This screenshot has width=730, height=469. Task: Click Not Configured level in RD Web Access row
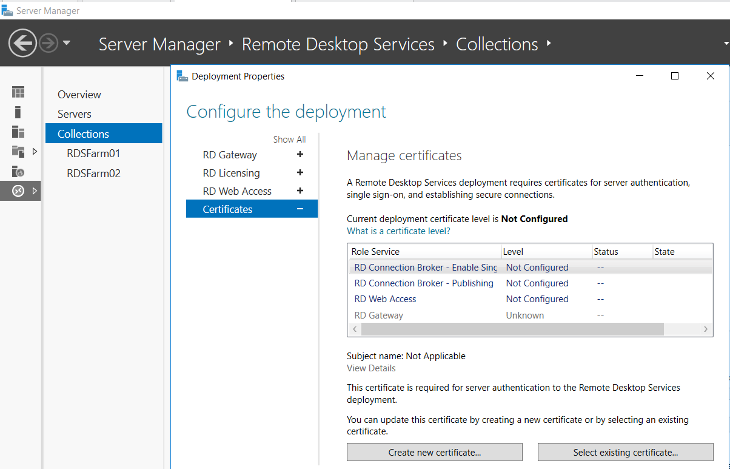point(537,299)
